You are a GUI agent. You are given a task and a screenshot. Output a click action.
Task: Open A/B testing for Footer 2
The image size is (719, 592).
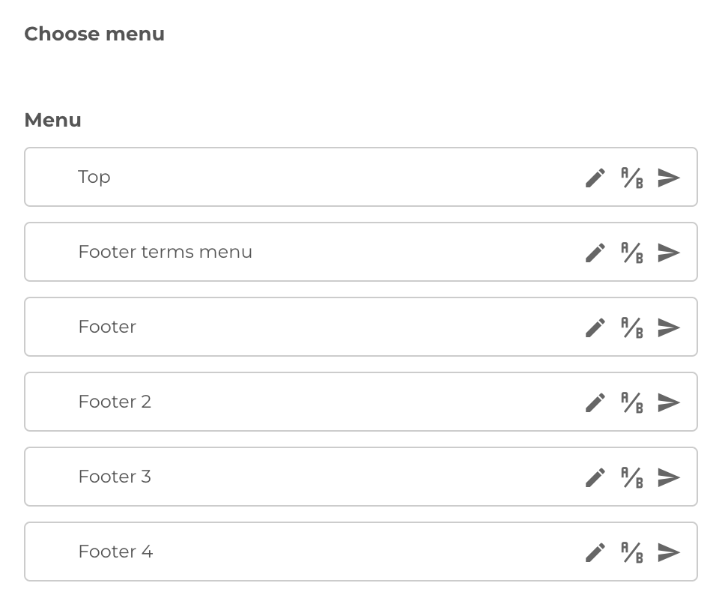click(x=631, y=402)
